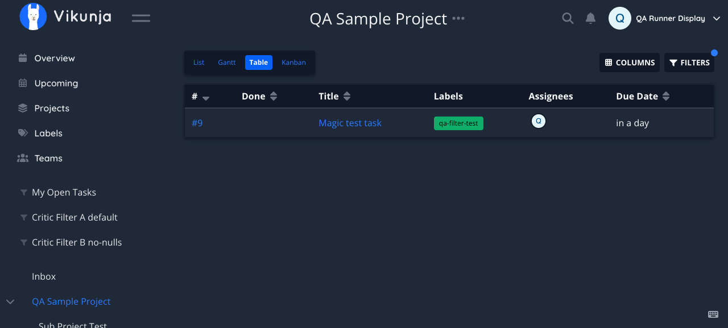Open the Magic test task link
Image resolution: width=728 pixels, height=328 pixels.
[350, 123]
